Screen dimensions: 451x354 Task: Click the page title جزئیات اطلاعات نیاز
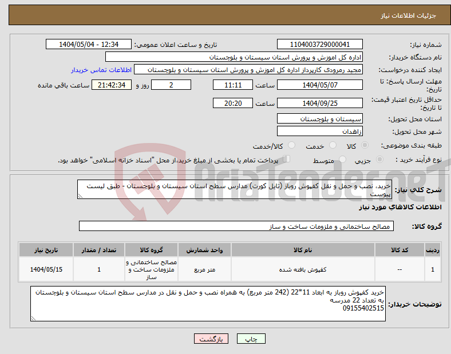click(409, 15)
